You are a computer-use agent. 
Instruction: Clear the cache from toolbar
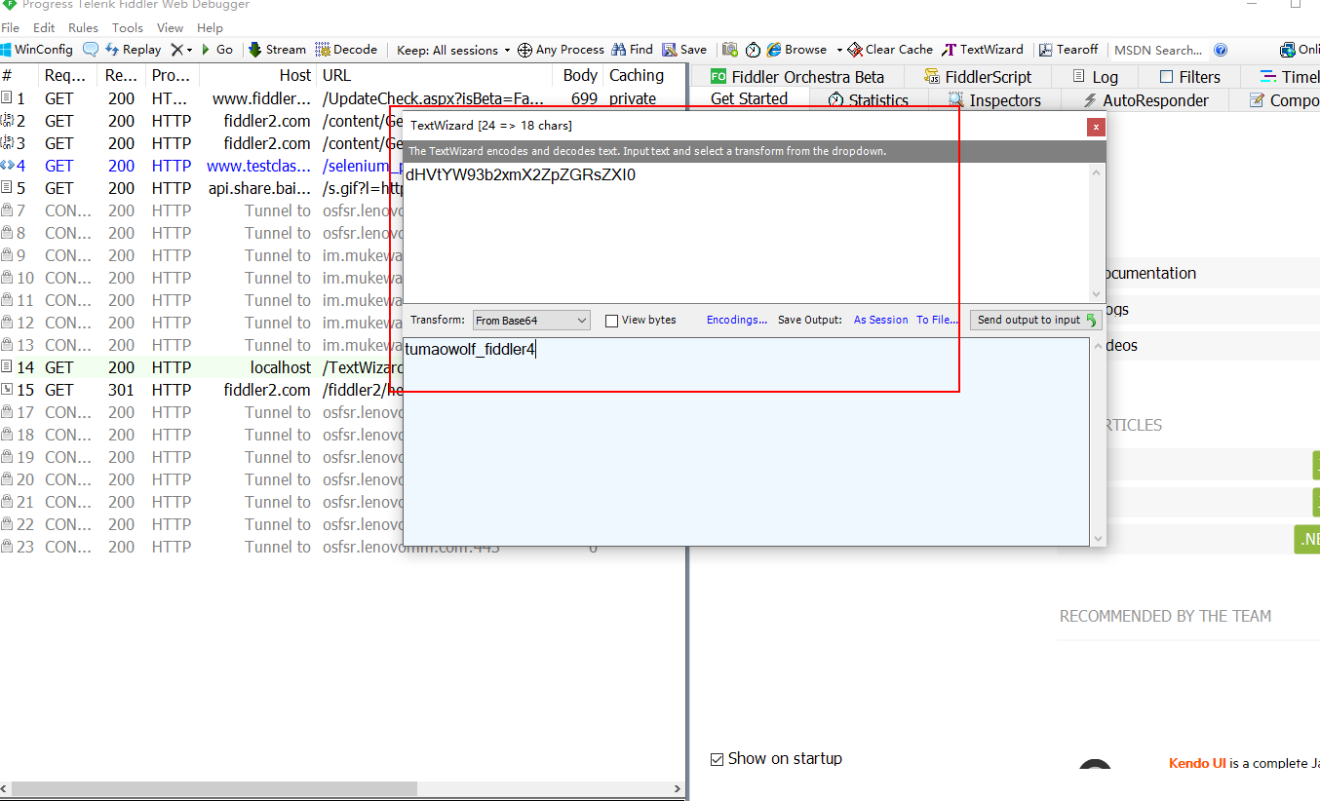[x=890, y=50]
